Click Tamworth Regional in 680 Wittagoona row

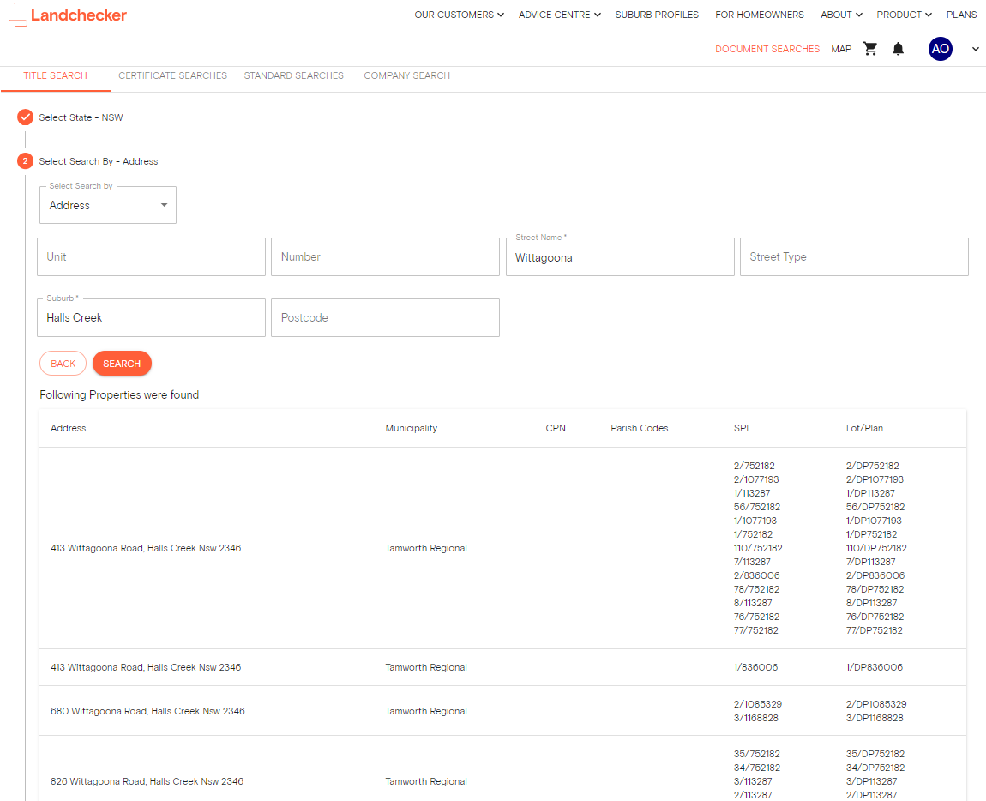[426, 711]
